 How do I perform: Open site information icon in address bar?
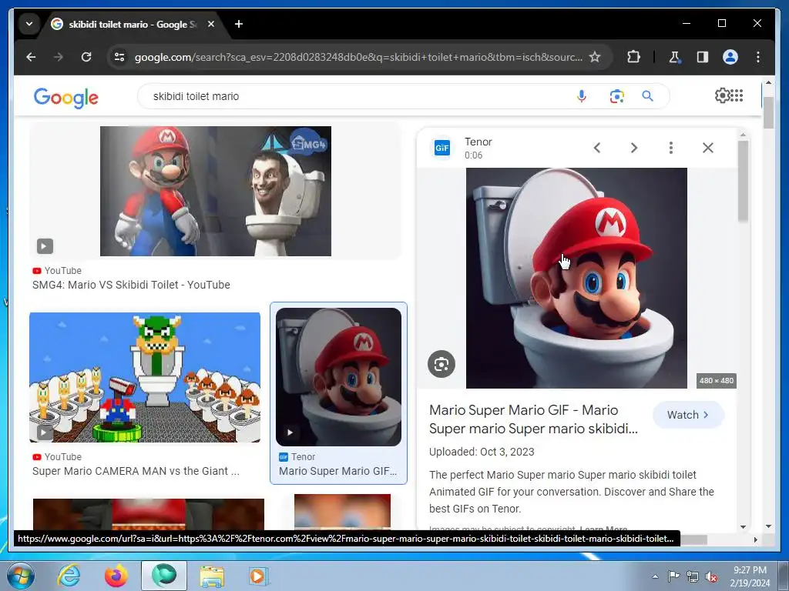click(119, 57)
